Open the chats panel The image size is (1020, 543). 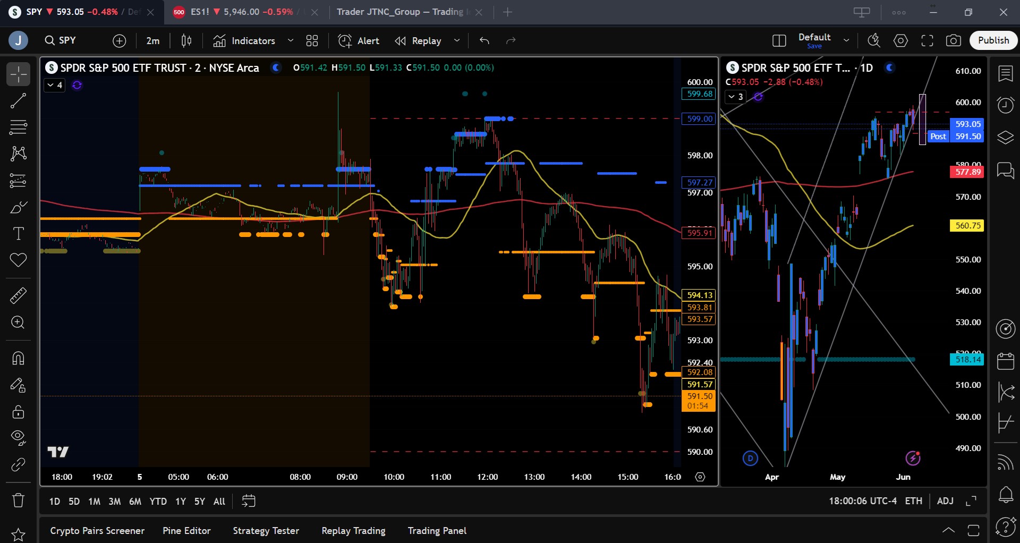tap(1006, 170)
